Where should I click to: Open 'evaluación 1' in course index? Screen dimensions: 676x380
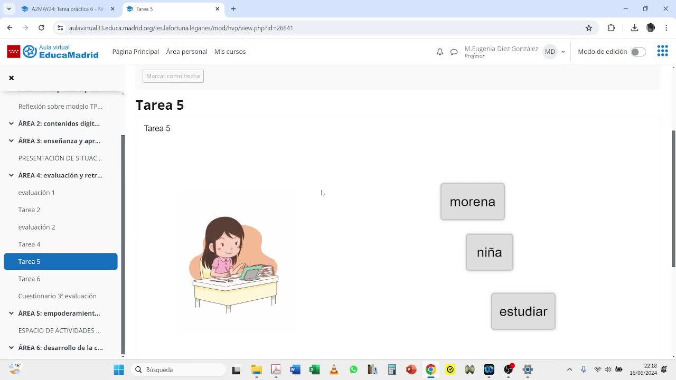(36, 192)
